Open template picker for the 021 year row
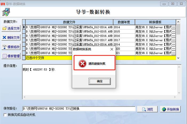187x124 pixels. (x=174, y=53)
